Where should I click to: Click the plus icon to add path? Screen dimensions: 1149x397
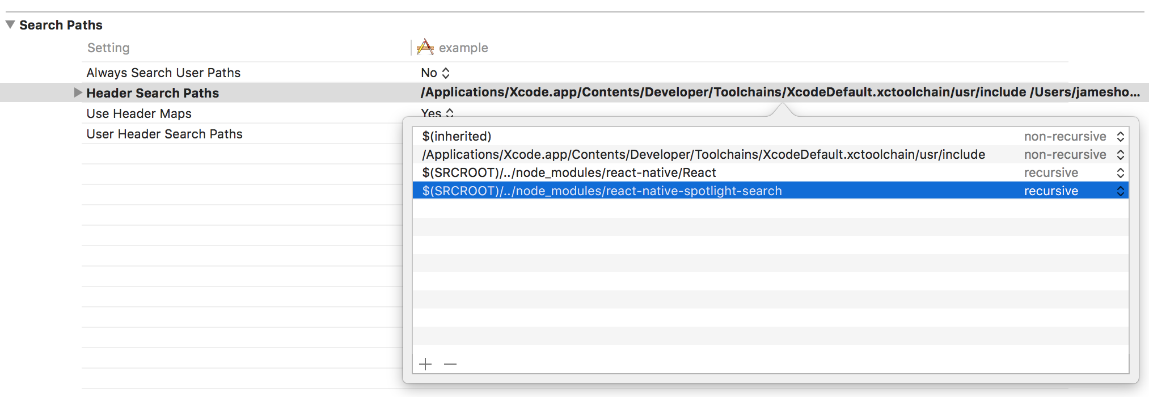(425, 364)
